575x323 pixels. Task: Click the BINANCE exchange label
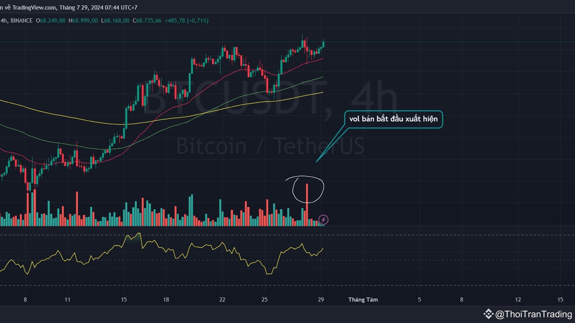pos(21,21)
